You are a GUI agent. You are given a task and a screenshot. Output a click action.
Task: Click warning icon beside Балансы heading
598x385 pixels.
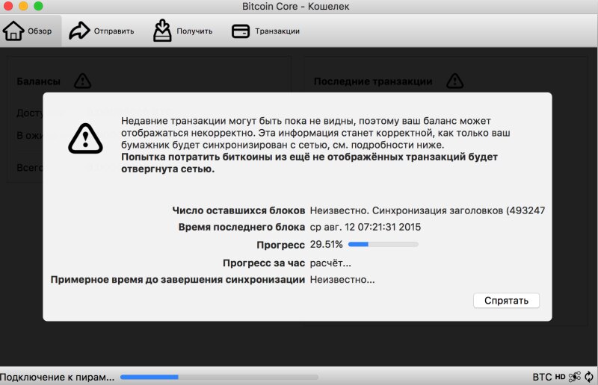pos(82,81)
